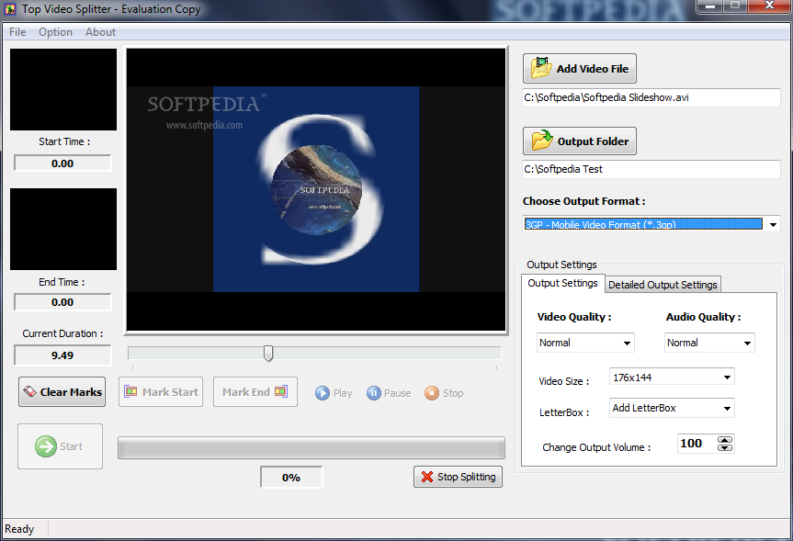Screen dimensions: 793x541
Task: Click the Pause label text
Action: (x=398, y=393)
